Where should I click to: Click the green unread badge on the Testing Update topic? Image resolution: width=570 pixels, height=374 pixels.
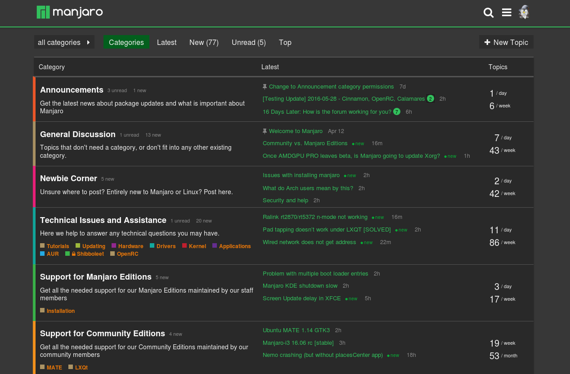(430, 98)
